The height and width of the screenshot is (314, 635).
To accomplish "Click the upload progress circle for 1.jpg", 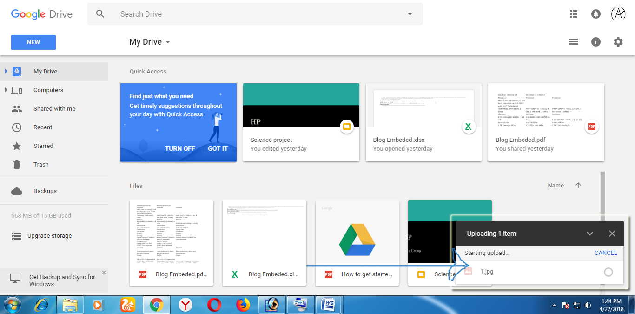I will pyautogui.click(x=608, y=271).
